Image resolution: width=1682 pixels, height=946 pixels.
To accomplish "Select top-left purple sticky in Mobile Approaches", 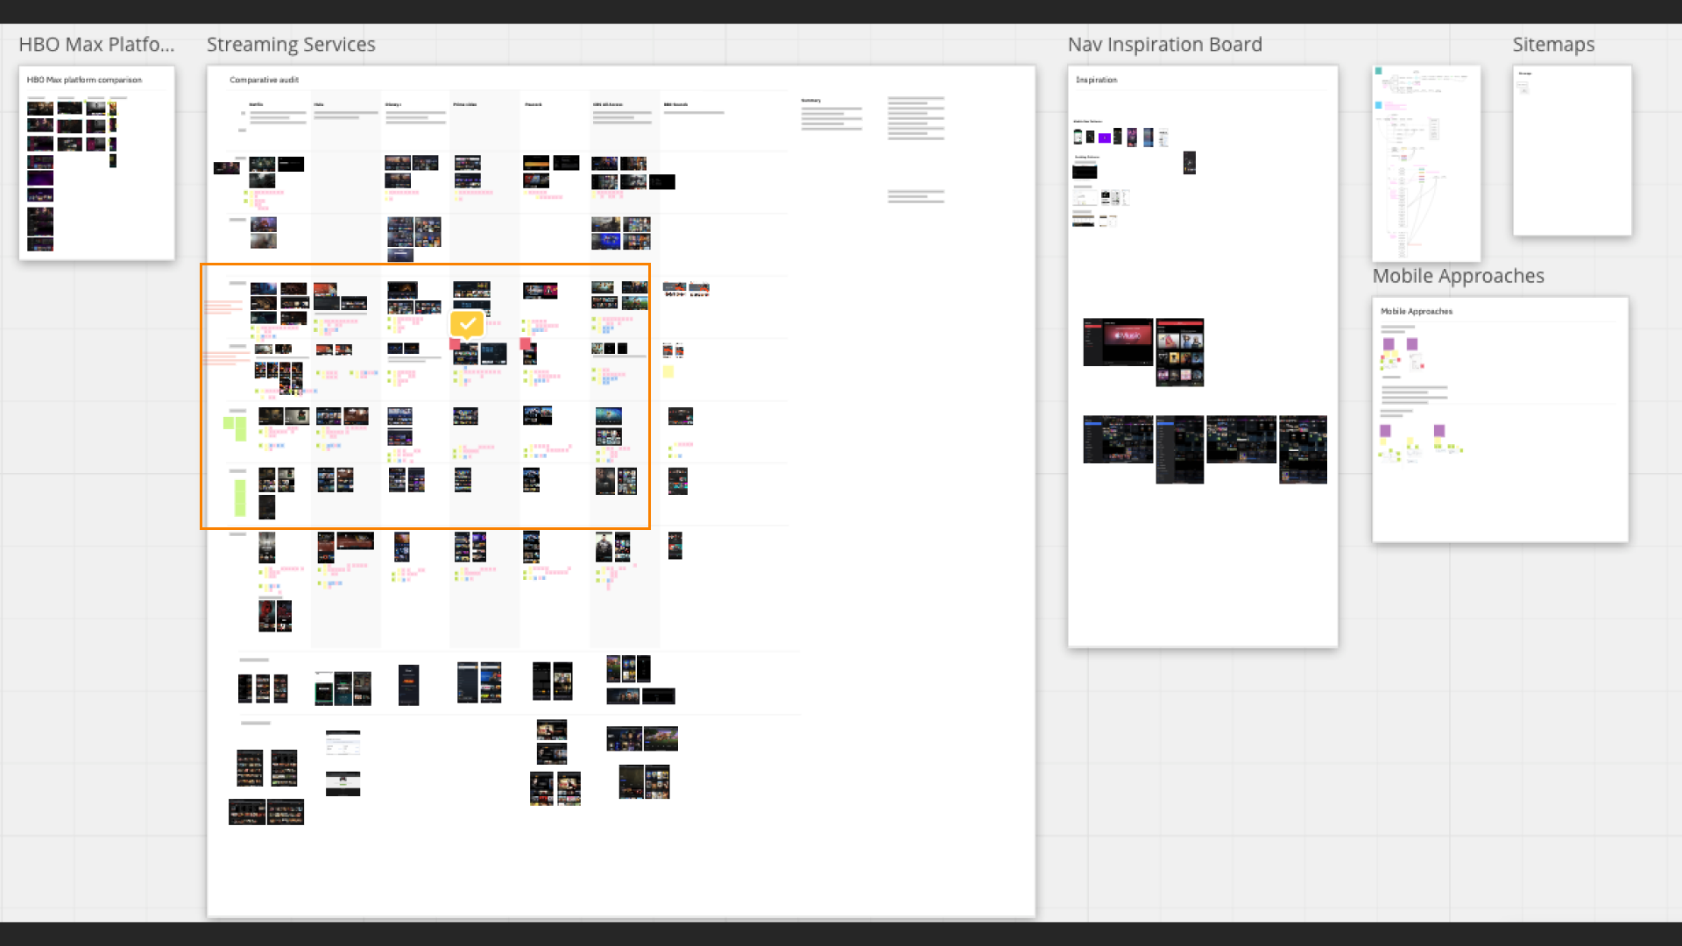I will point(1389,344).
